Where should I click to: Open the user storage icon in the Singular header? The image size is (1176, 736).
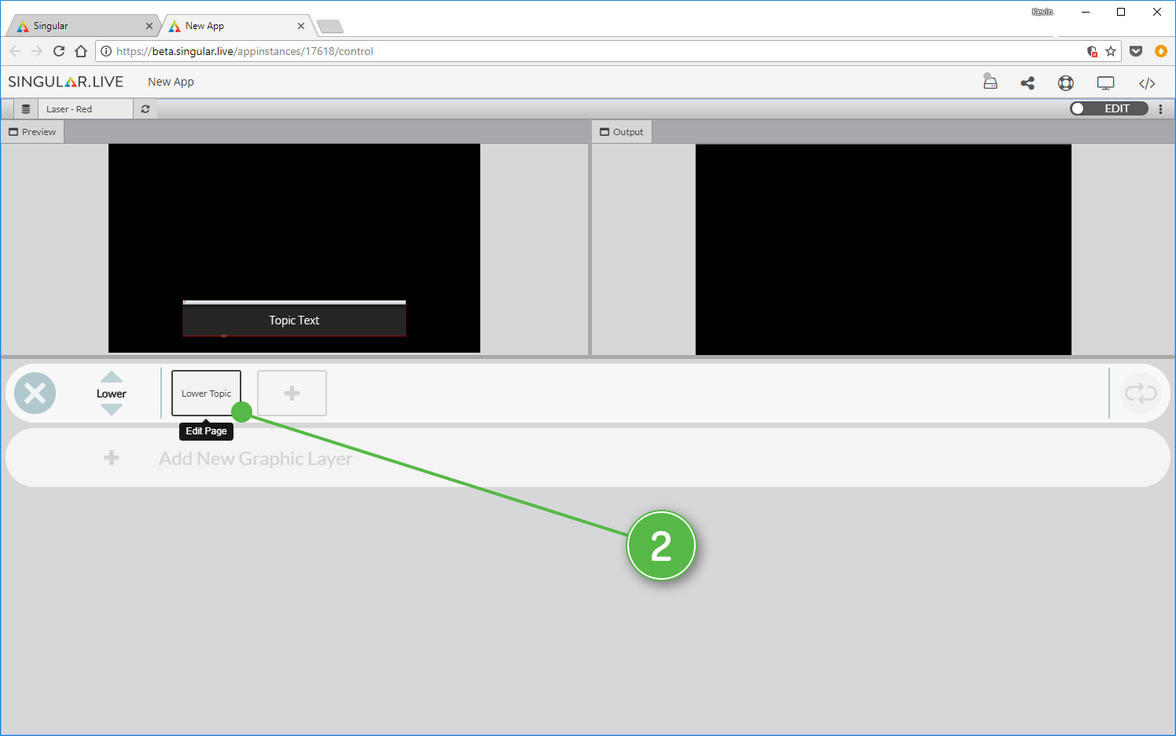click(990, 82)
